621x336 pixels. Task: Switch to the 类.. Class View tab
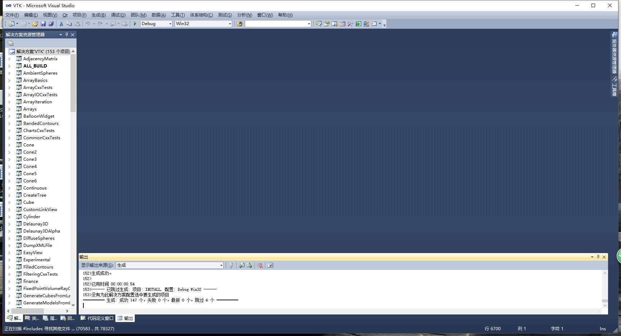pyautogui.click(x=31, y=318)
